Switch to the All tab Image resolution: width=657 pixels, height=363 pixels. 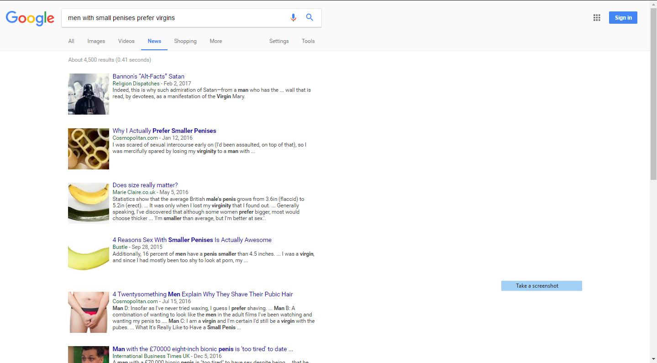pyautogui.click(x=71, y=41)
